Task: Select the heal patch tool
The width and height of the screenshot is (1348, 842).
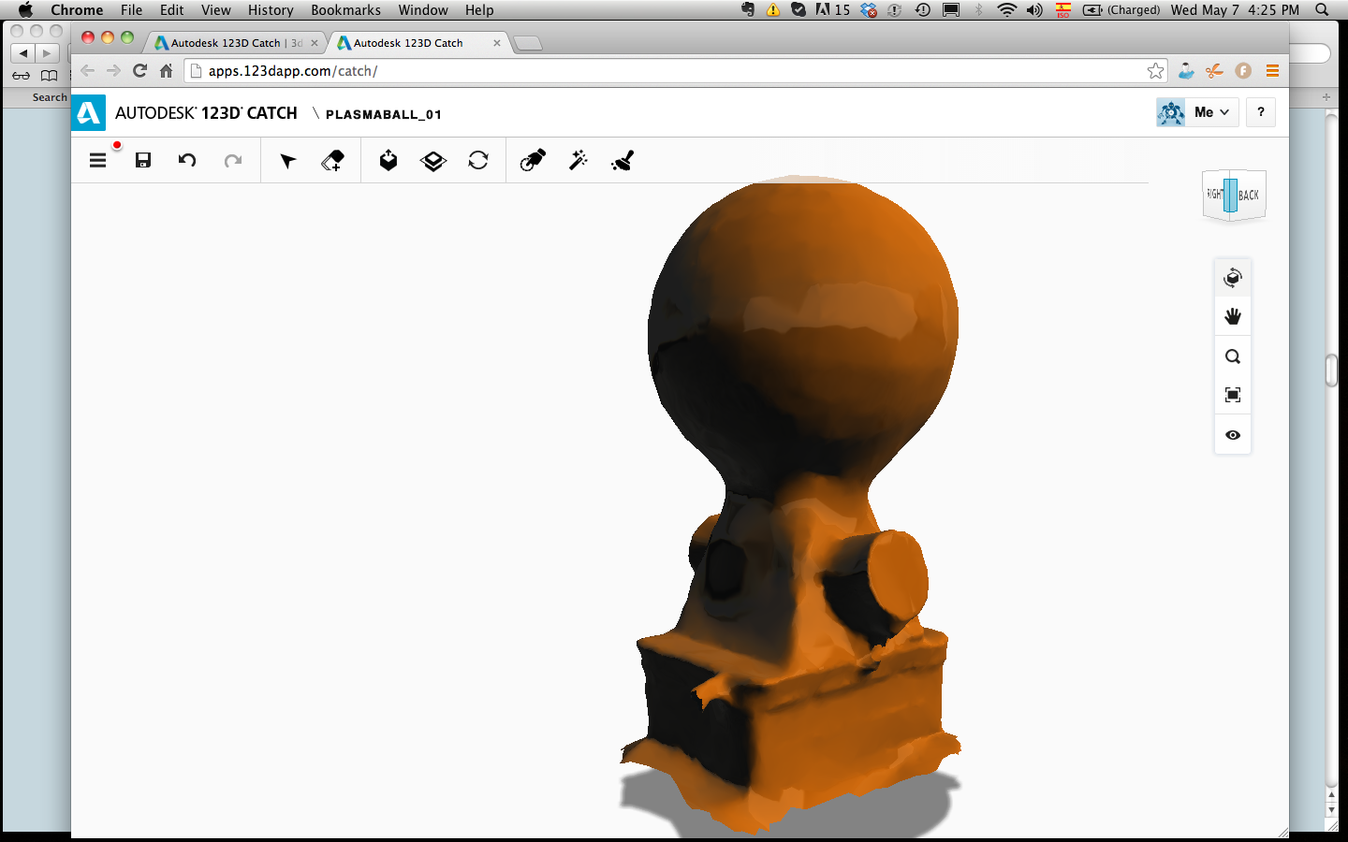Action: tap(533, 161)
